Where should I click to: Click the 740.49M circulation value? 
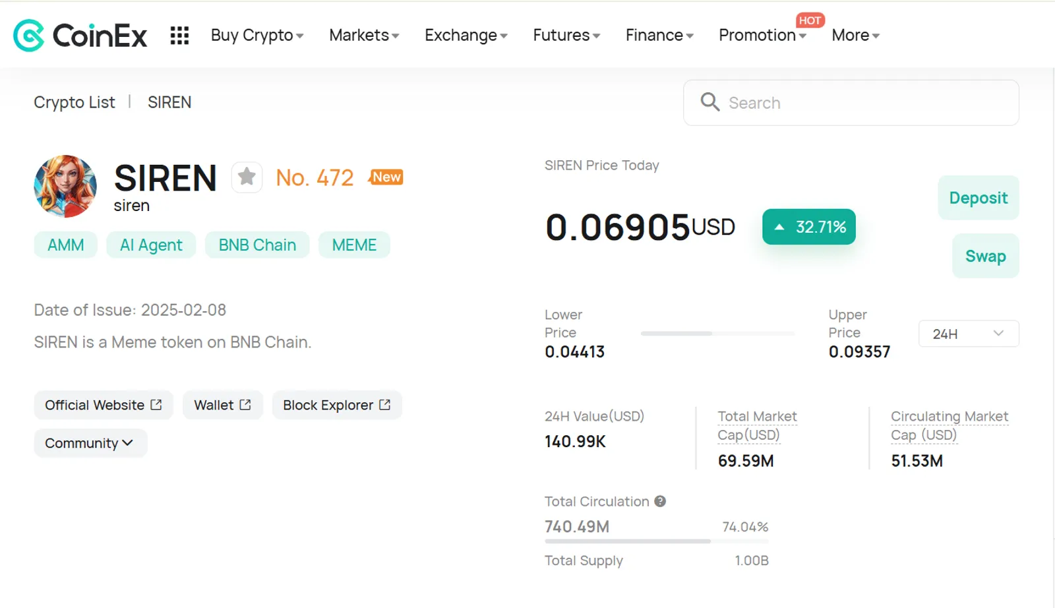(x=577, y=527)
